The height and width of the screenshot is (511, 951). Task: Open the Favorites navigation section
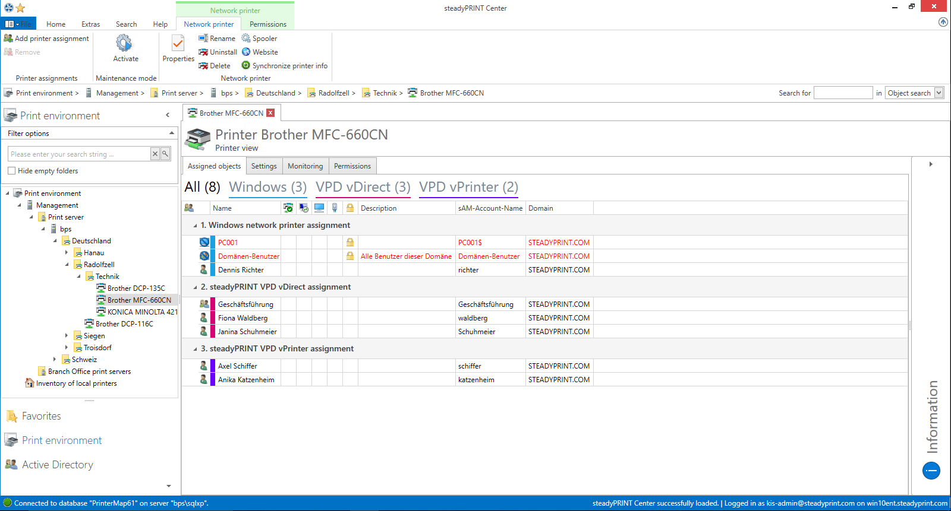click(41, 416)
